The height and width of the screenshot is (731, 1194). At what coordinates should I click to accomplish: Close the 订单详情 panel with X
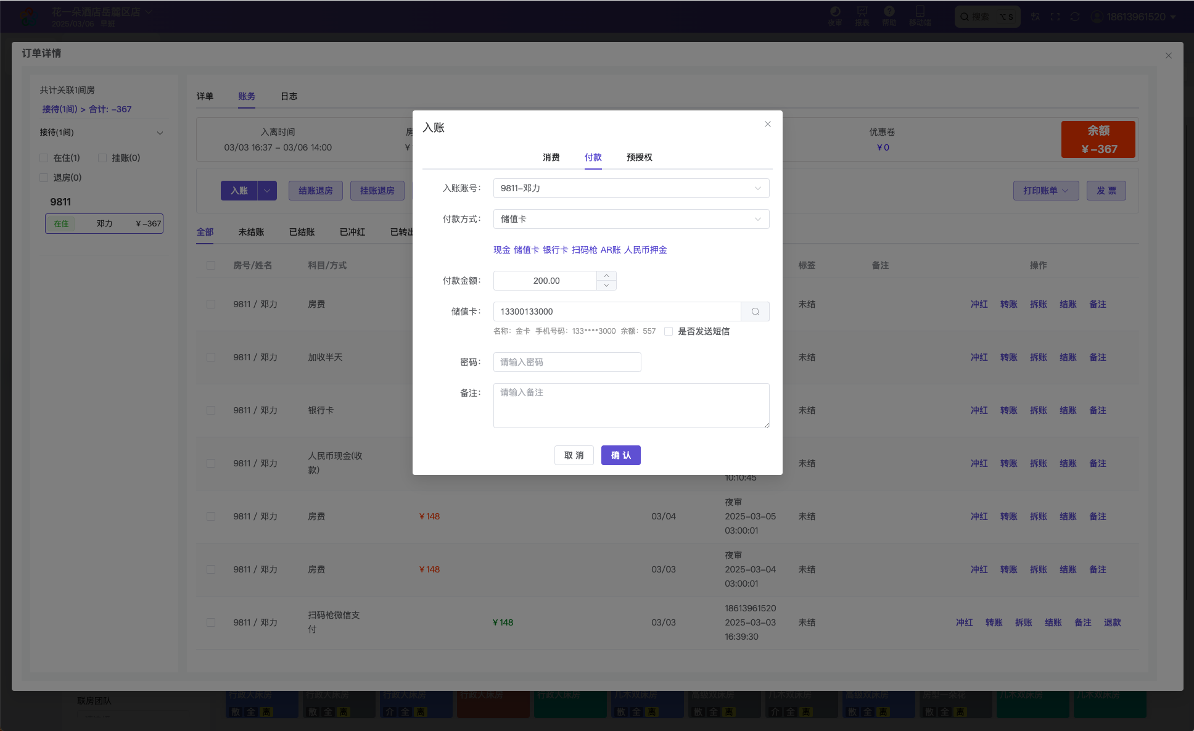(x=1168, y=56)
